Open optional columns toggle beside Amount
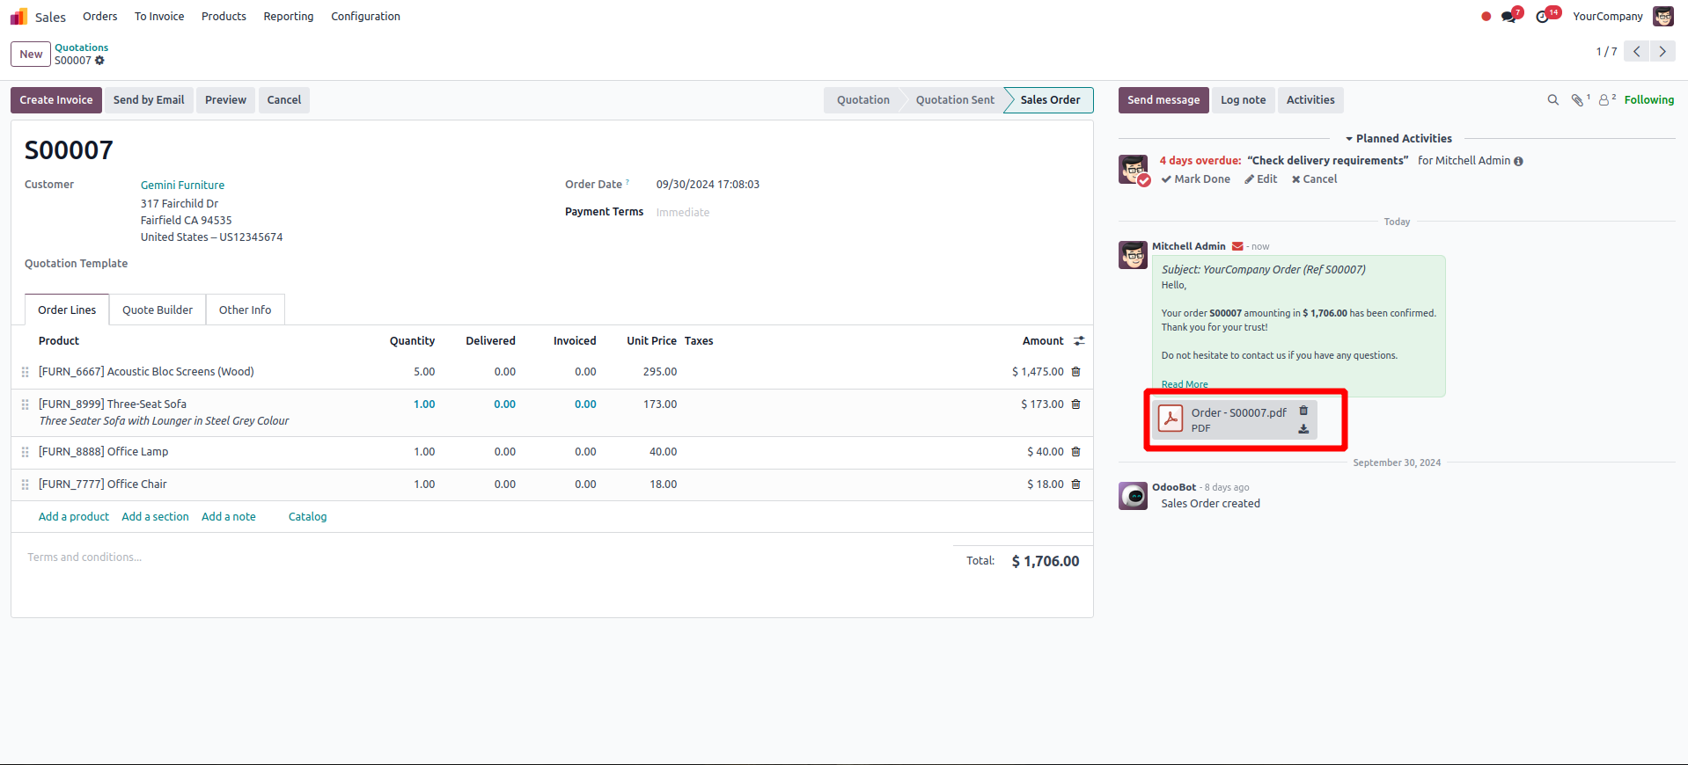Image resolution: width=1688 pixels, height=765 pixels. tap(1079, 341)
